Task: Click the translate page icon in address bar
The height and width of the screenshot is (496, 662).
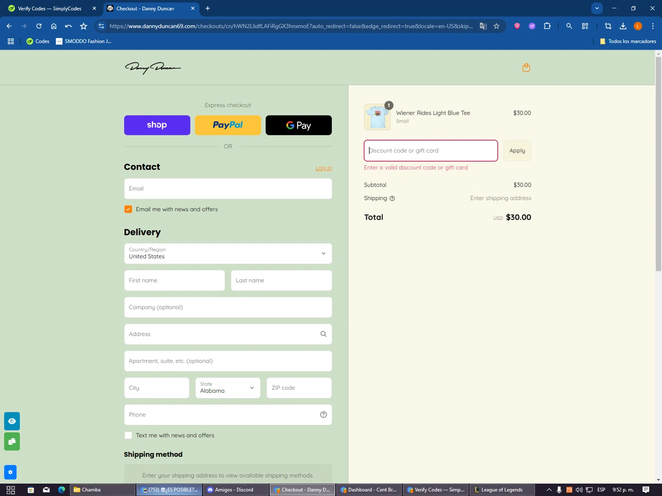Action: (483, 26)
